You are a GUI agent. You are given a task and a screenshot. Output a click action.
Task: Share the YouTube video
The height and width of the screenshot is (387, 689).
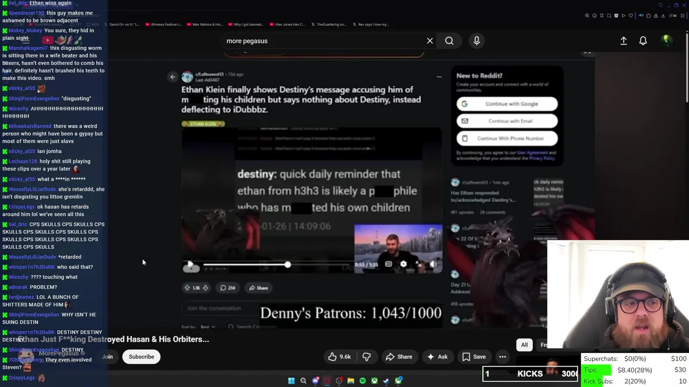(x=399, y=356)
